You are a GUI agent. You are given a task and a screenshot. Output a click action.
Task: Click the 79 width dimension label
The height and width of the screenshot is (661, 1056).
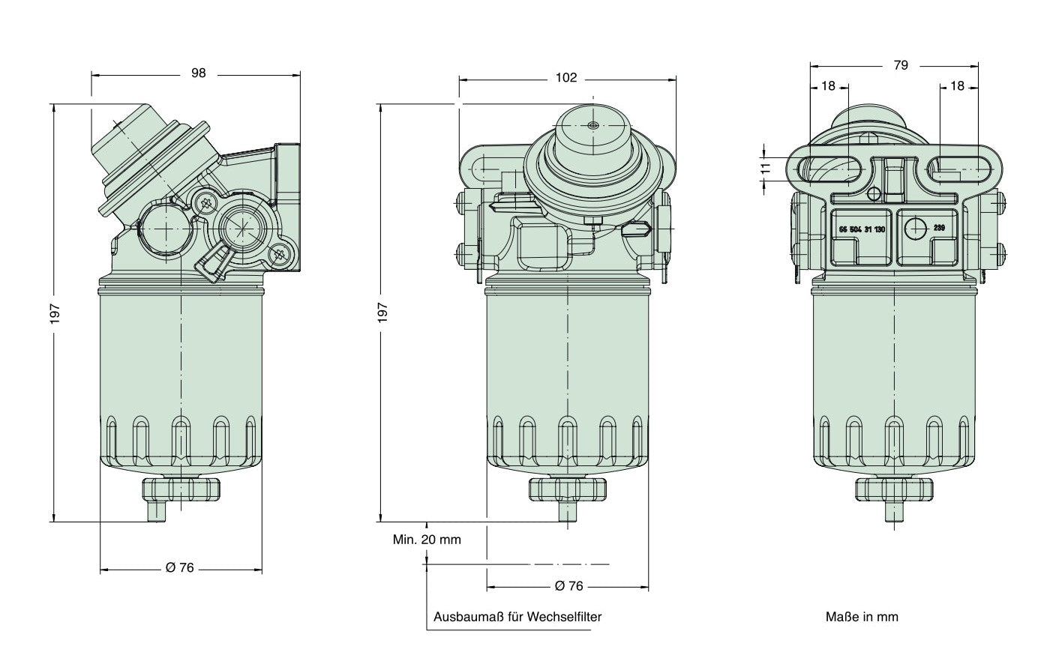pyautogui.click(x=900, y=65)
